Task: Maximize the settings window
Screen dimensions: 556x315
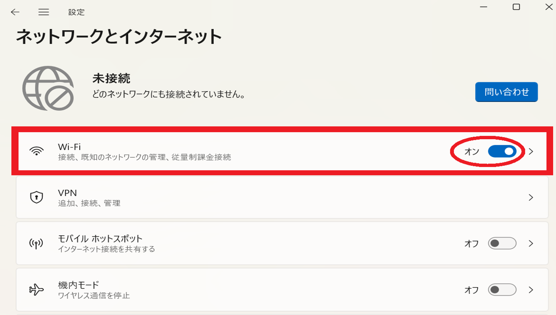Action: [516, 7]
